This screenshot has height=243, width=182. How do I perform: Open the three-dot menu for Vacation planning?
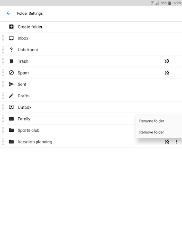point(176,141)
